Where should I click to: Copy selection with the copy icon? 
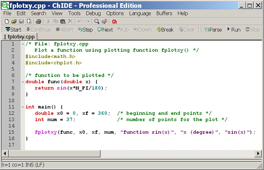pos(56,21)
